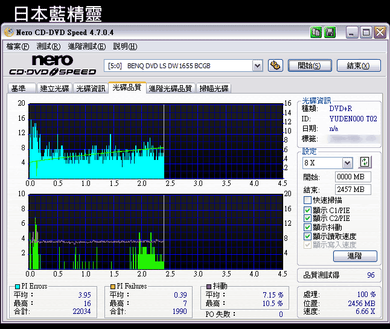This screenshot has width=390, height=329.
Task: Click the cyan PI Errors color swatch
Action: tap(18, 287)
